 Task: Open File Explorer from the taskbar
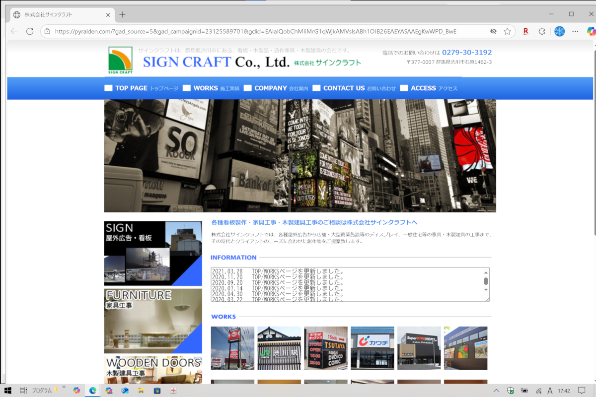pos(141,391)
